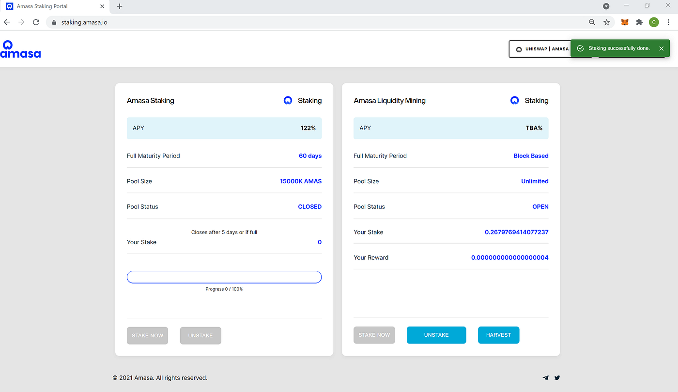The image size is (678, 392).
Task: Click the Uniswap icon in header button
Action: [519, 49]
